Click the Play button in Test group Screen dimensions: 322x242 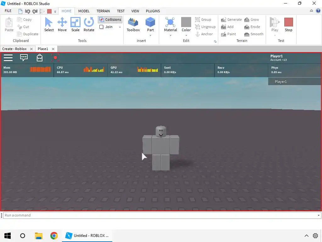coord(275,25)
